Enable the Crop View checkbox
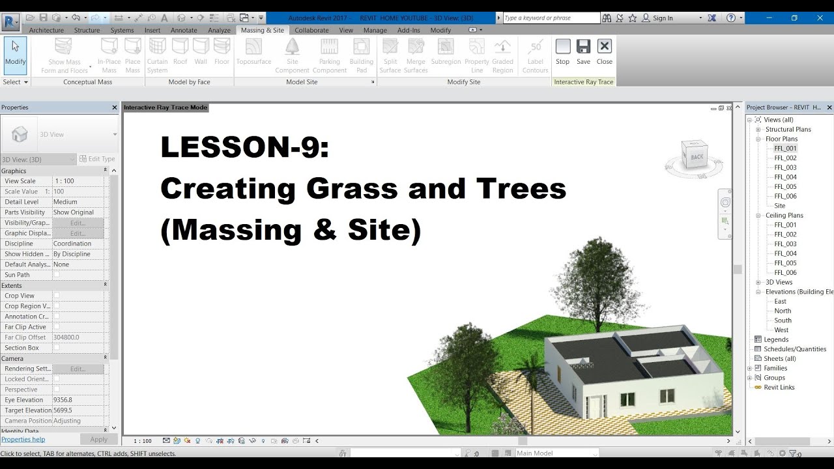Image resolution: width=834 pixels, height=469 pixels. click(x=57, y=296)
